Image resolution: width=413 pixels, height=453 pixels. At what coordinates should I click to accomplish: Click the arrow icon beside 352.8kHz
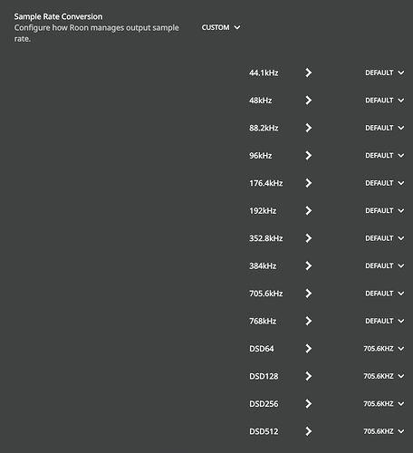pos(308,238)
